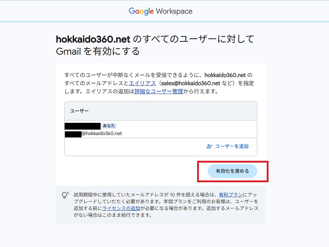Open the 詳細なユーザー管理 link

158,91
